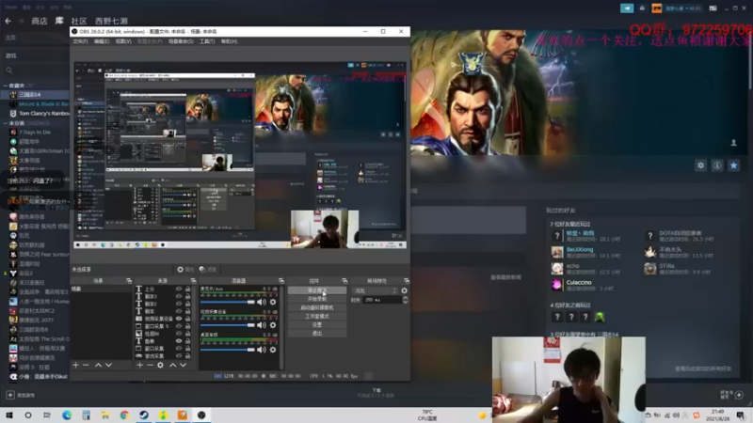
Task: Toggle the lock on the 上分 source
Action: click(187, 290)
